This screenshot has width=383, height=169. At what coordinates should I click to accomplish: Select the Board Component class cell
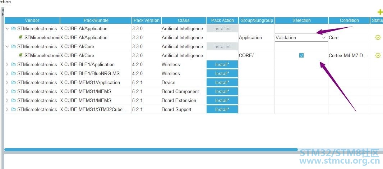[184, 91]
